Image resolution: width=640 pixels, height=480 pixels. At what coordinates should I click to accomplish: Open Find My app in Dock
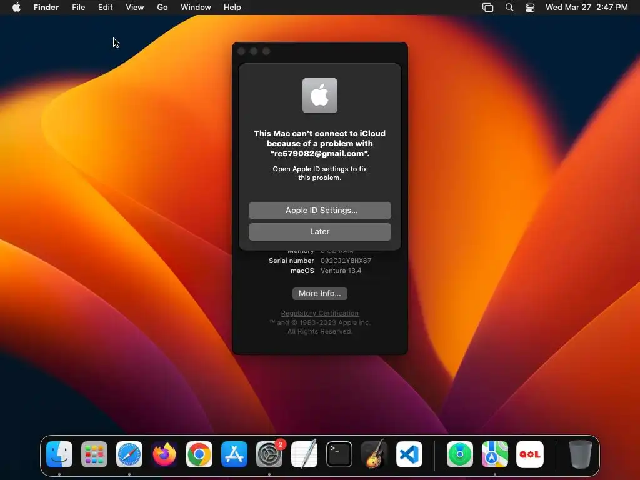[x=460, y=454]
